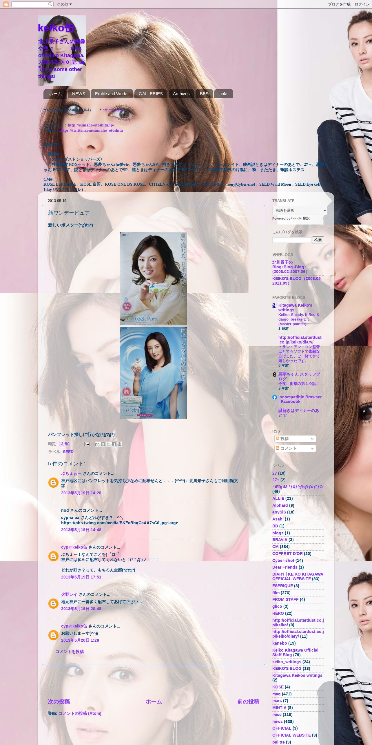Go to the GALLERIES tab
The height and width of the screenshot is (745, 372).
tap(151, 94)
